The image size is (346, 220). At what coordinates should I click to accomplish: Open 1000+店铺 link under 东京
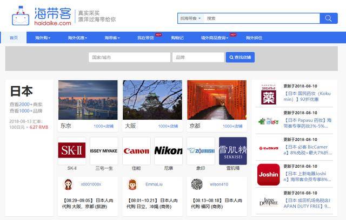[x=103, y=126]
